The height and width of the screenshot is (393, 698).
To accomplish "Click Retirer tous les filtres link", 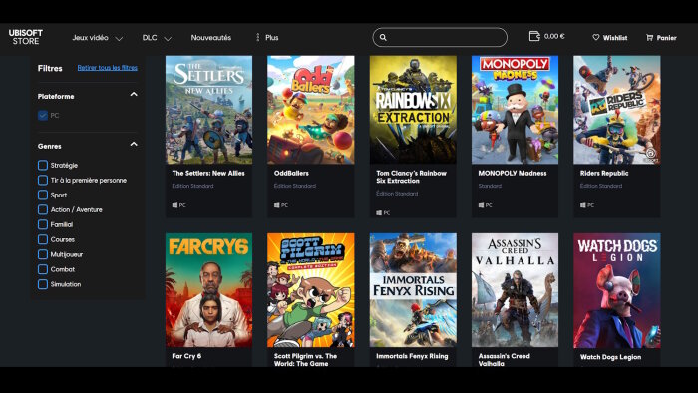I will click(x=108, y=68).
